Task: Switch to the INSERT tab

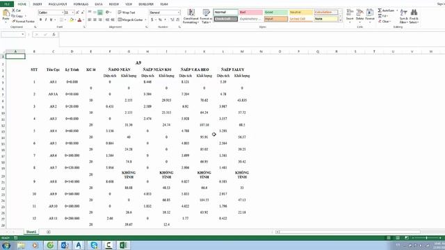Action: [x=37, y=4]
